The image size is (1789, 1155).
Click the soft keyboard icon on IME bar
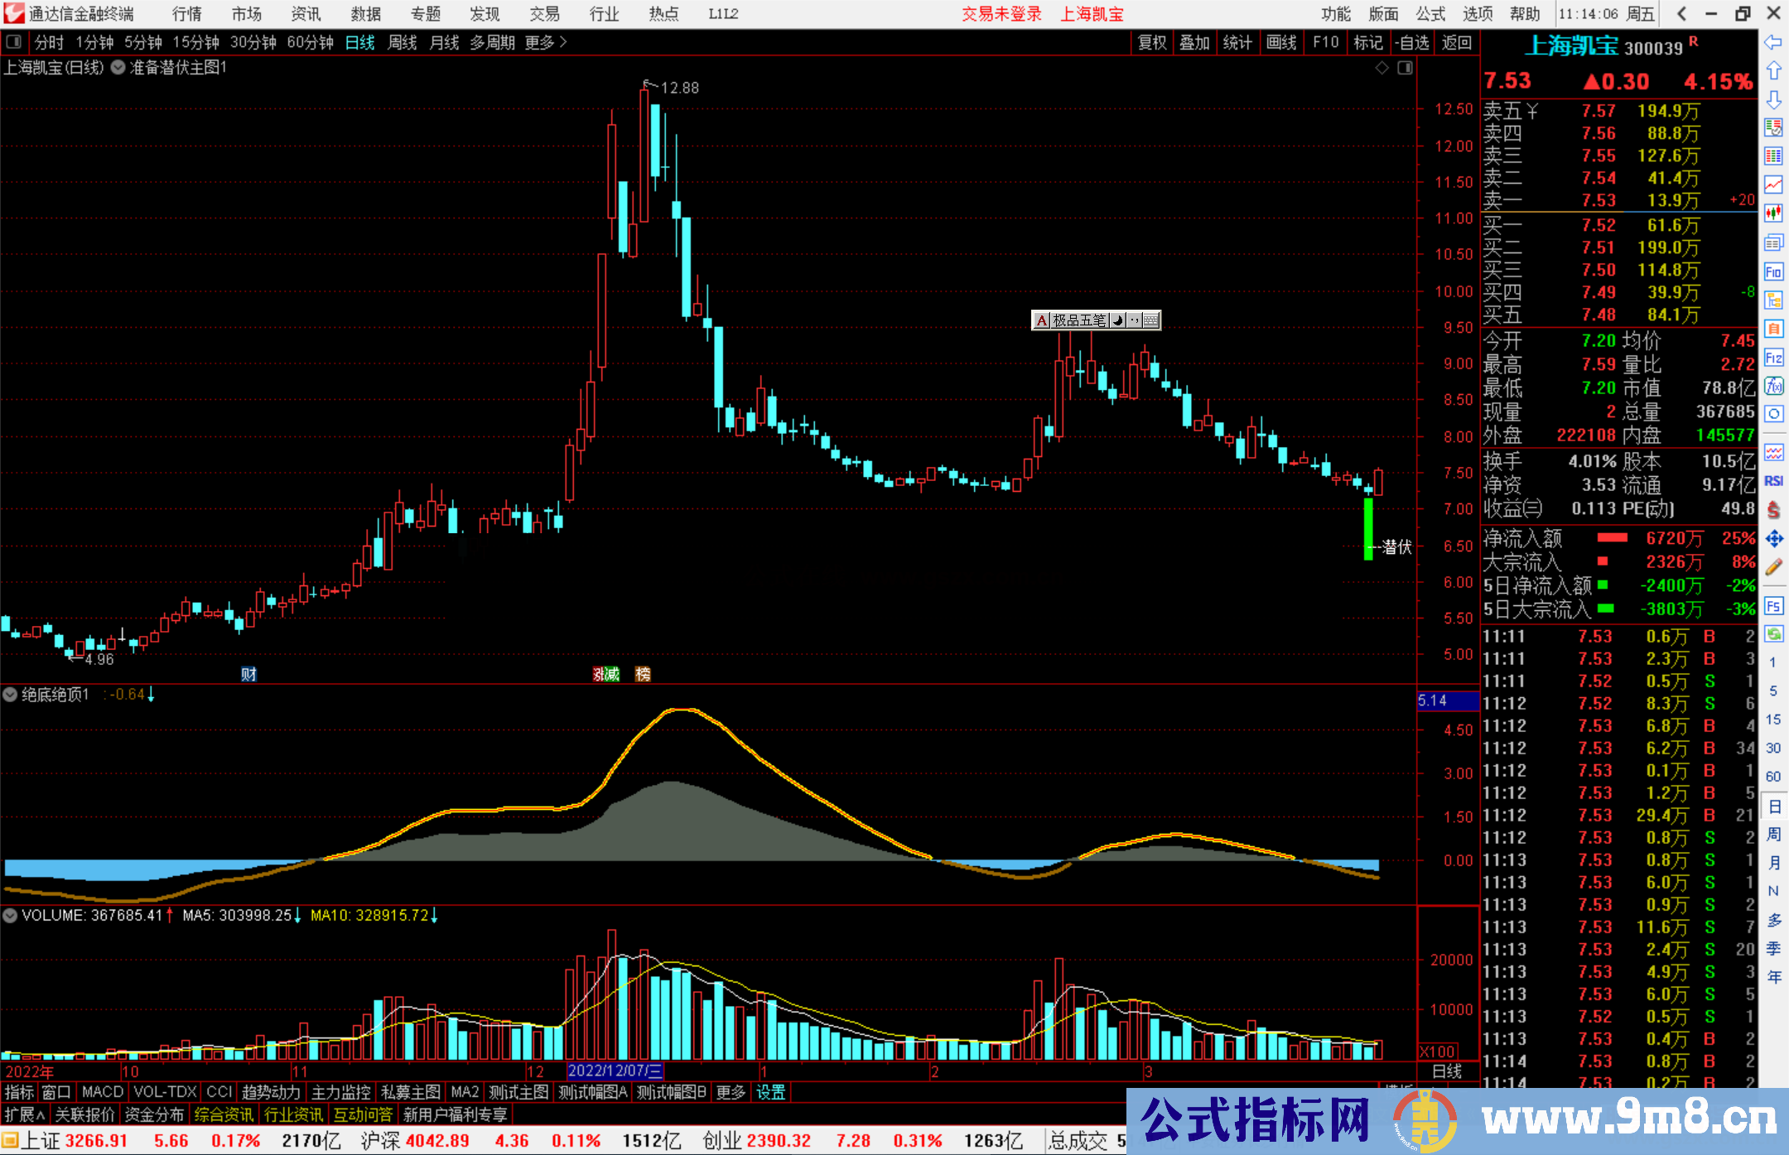pos(1151,320)
